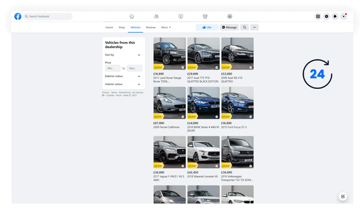364x215 pixels.
Task: Expand the Sort by dropdown
Action: tap(123, 55)
